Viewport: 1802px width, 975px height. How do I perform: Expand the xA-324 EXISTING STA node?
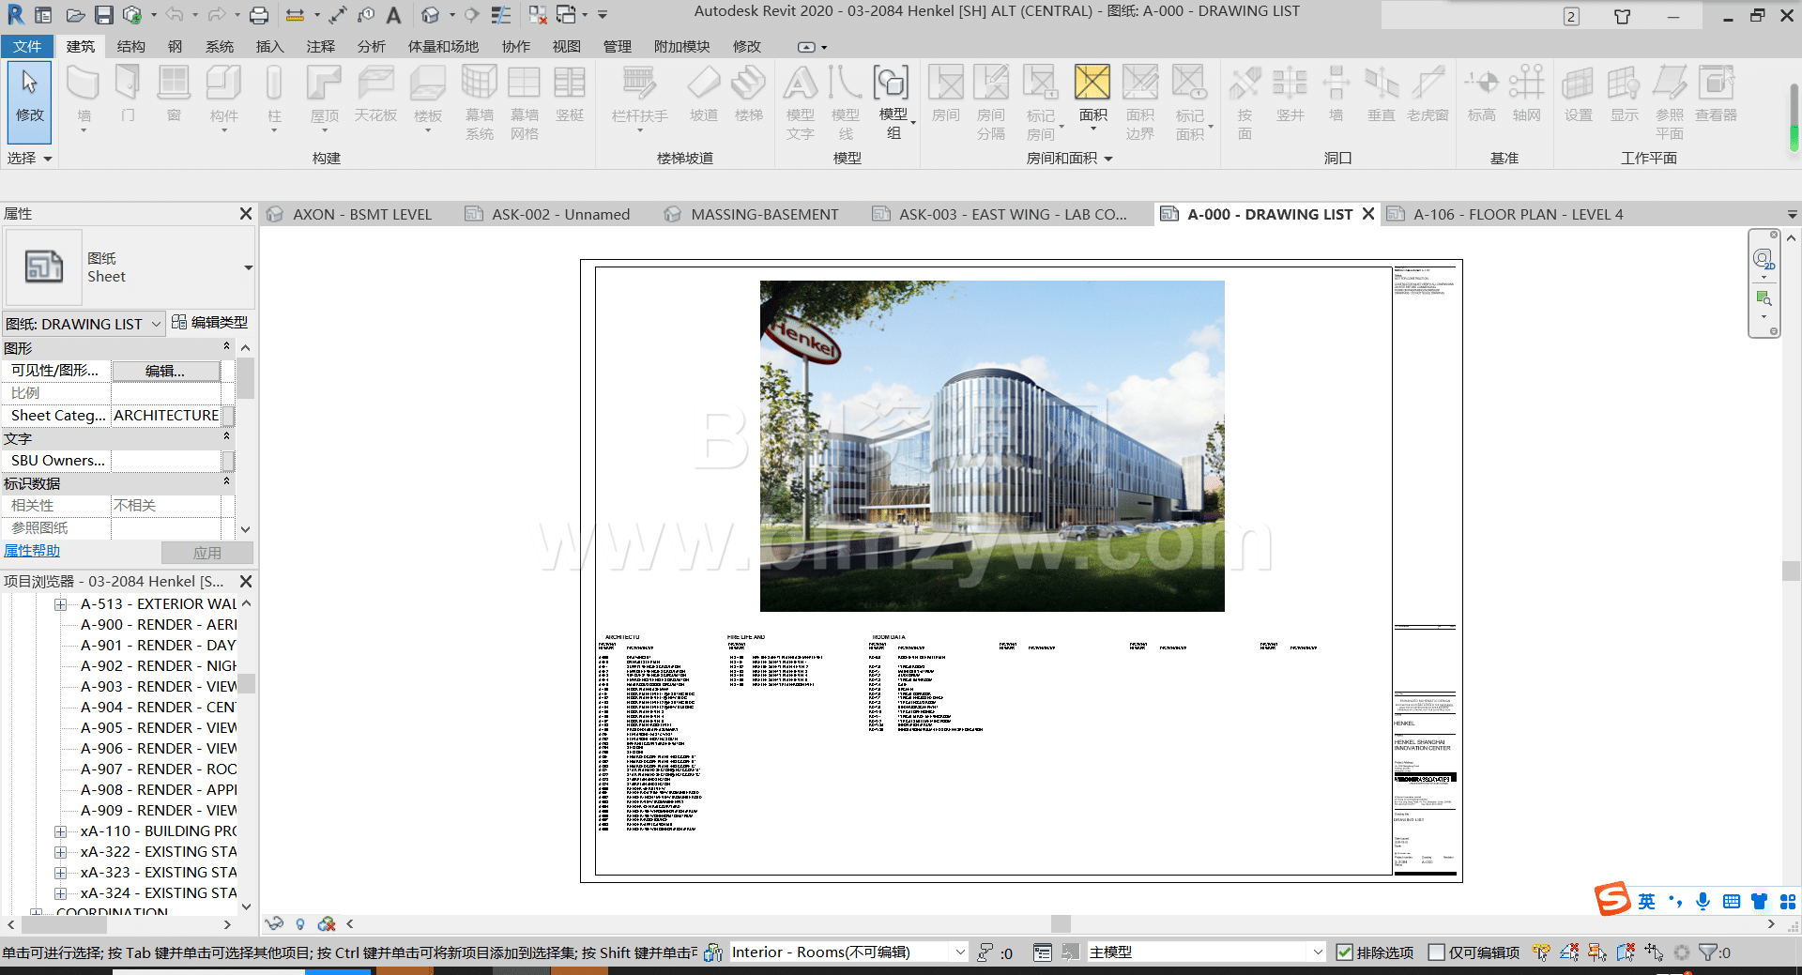pyautogui.click(x=60, y=893)
